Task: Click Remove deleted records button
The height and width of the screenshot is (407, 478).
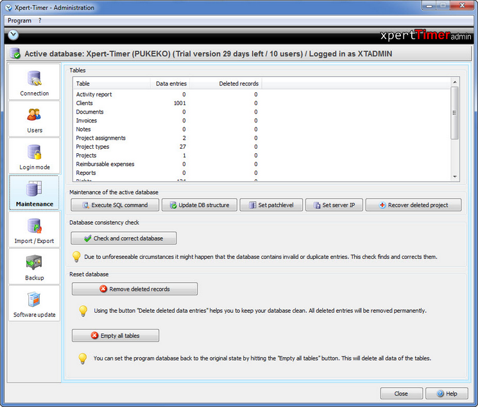Action: pos(135,289)
